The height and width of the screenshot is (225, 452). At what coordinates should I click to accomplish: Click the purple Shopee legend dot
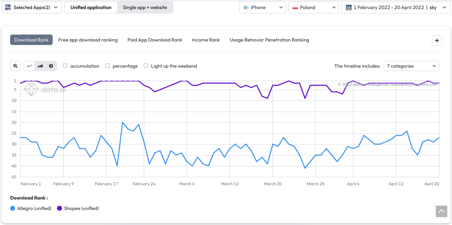tap(59, 208)
